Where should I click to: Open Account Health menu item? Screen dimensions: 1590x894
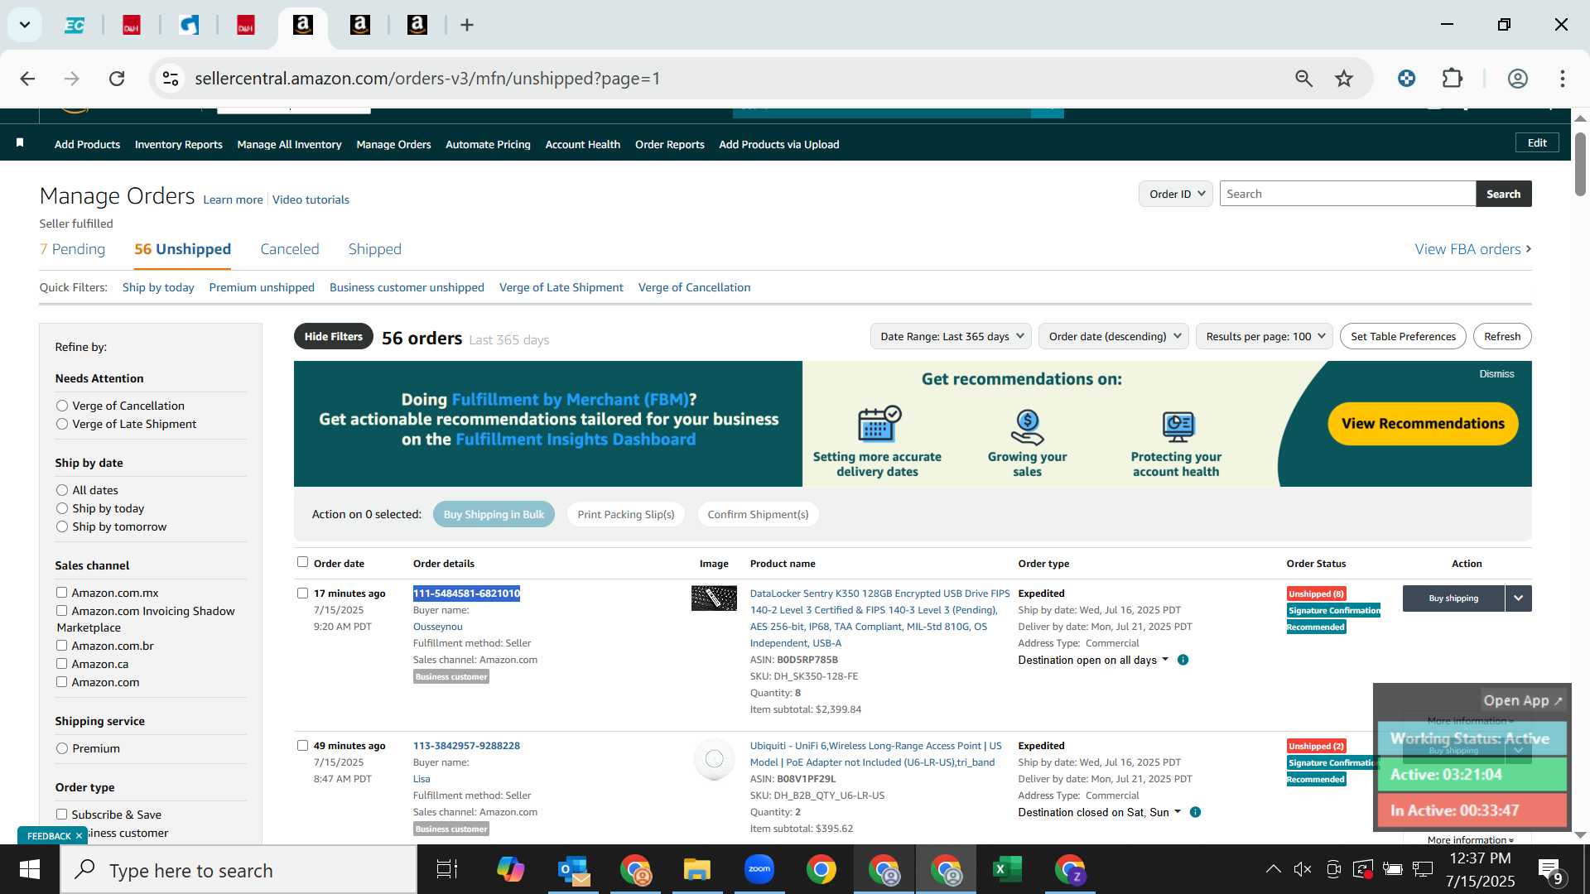[582, 144]
